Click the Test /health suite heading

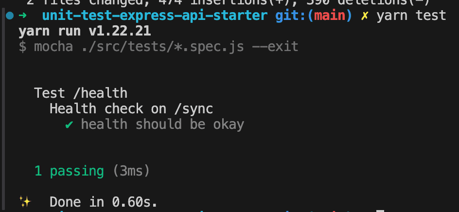coord(81,93)
